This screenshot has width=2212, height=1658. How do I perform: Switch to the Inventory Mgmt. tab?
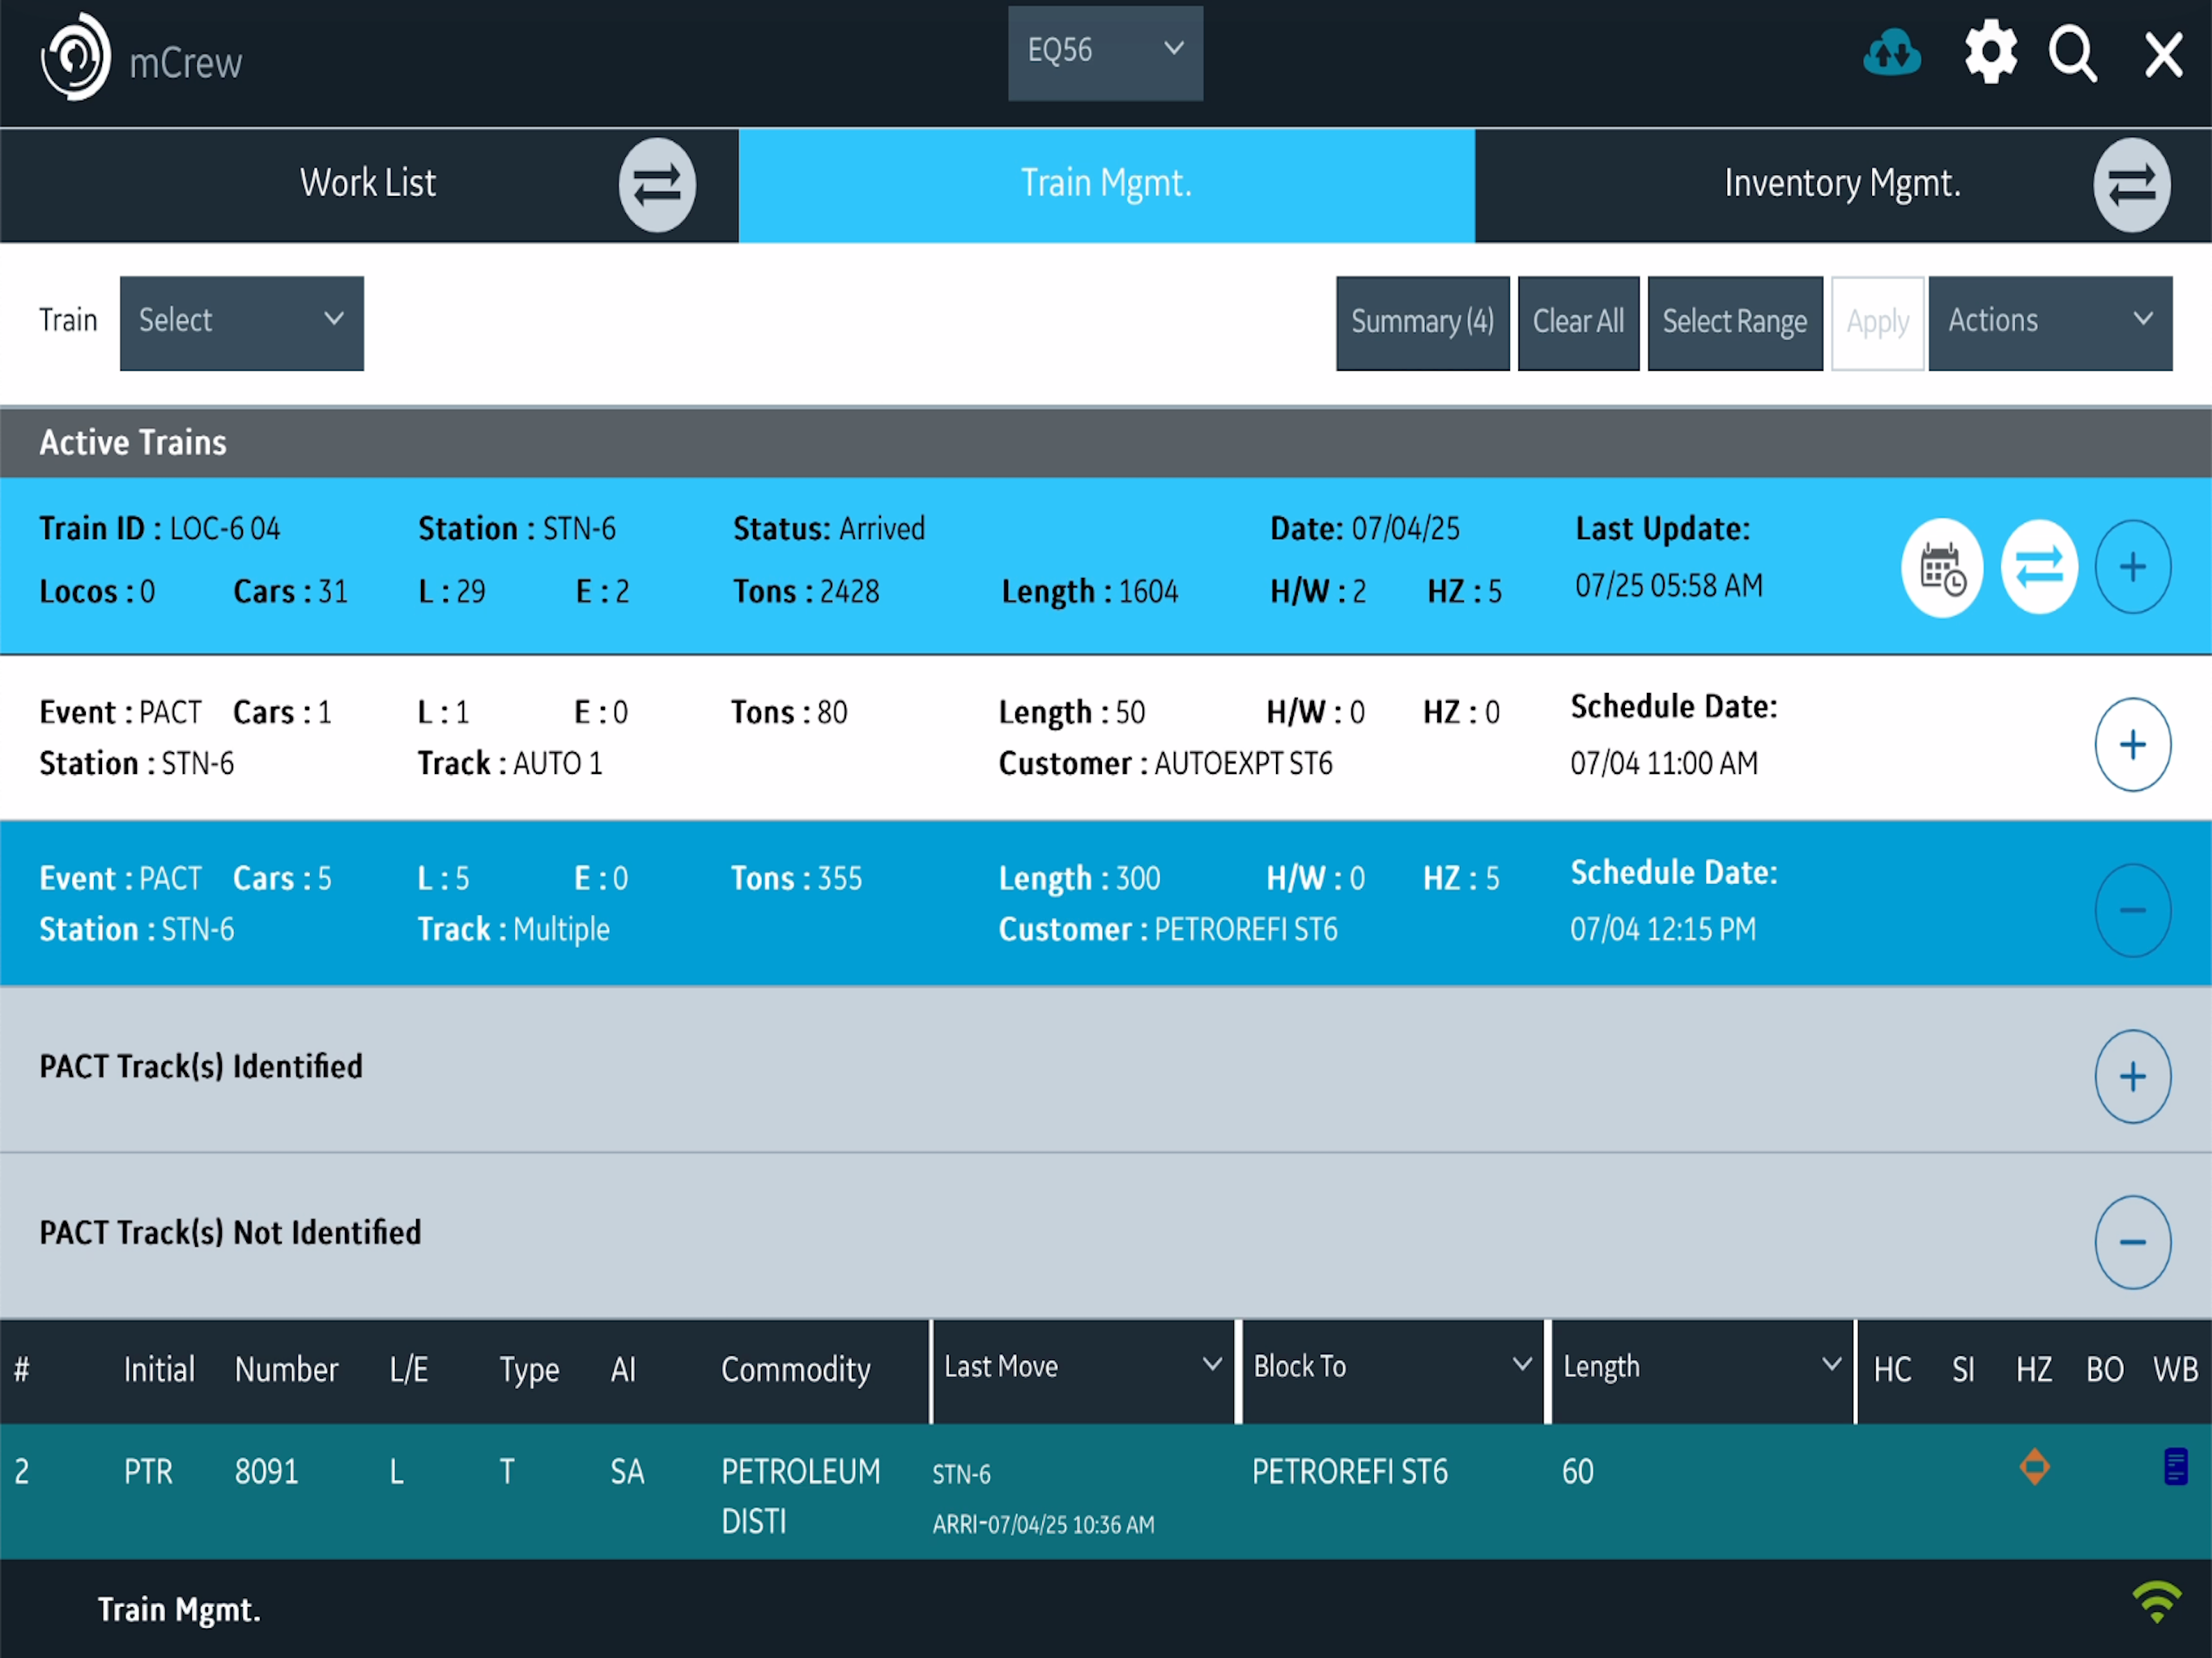pos(1843,185)
